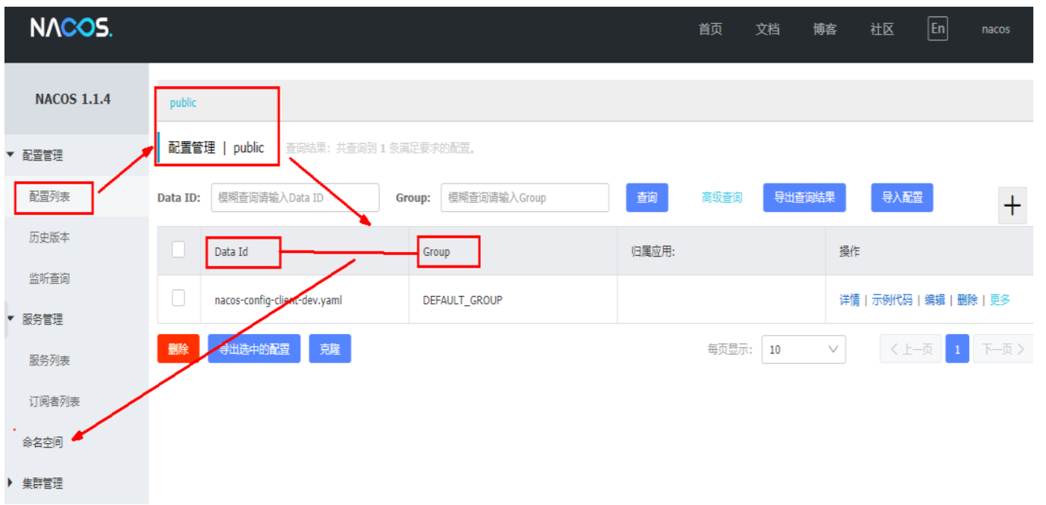Click 编辑 for nacos-config-client-dev.yaml

pos(935,300)
